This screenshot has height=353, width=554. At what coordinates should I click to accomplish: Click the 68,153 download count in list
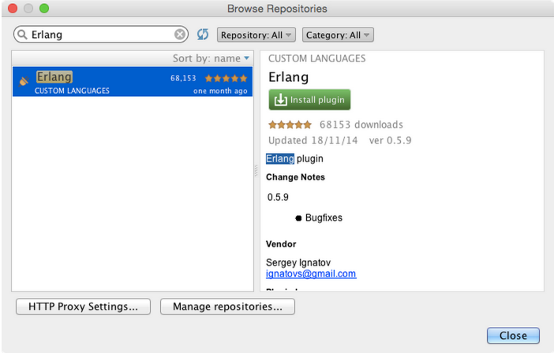[183, 78]
